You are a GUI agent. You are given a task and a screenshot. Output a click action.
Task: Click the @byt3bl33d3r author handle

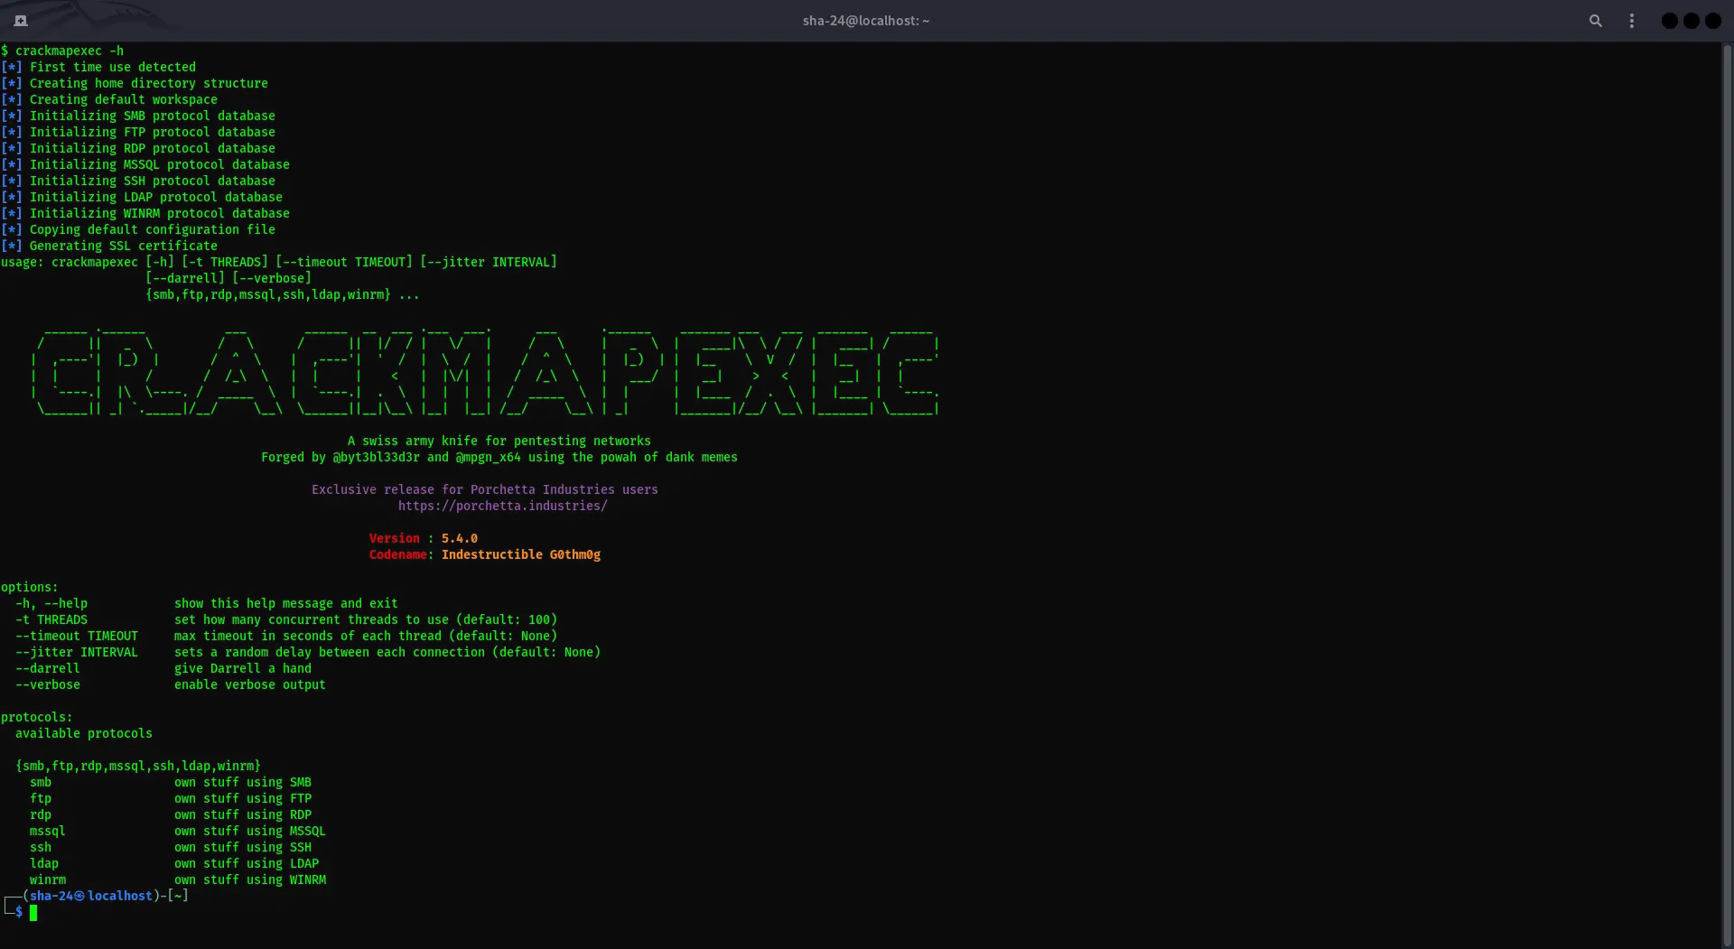pyautogui.click(x=376, y=457)
